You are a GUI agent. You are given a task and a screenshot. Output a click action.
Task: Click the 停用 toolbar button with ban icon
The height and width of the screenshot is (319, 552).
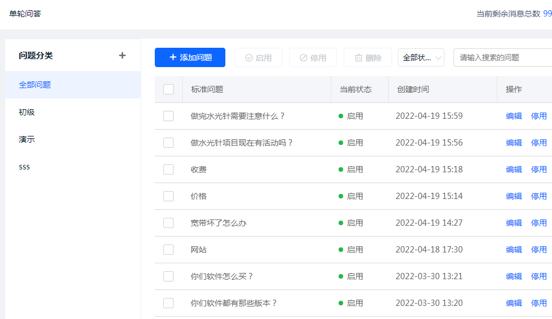point(313,57)
